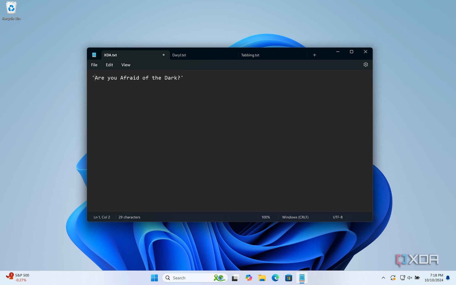This screenshot has width=456, height=285.
Task: Open zoom level 100% in status bar
Action: click(x=266, y=217)
